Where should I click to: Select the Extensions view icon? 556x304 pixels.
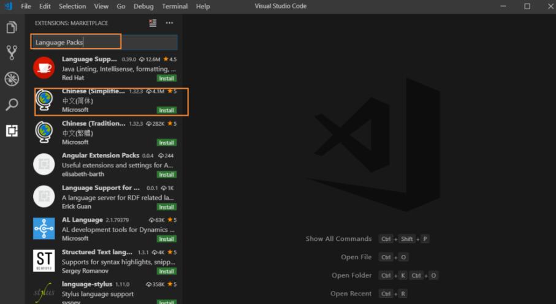pyautogui.click(x=12, y=131)
